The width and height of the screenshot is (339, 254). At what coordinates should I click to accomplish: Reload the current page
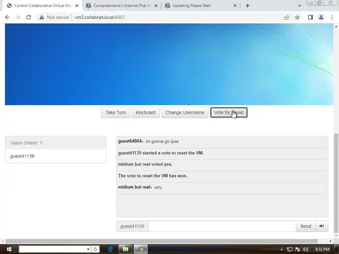[x=28, y=17]
